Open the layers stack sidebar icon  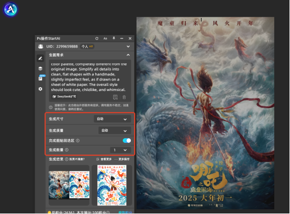point(40,69)
